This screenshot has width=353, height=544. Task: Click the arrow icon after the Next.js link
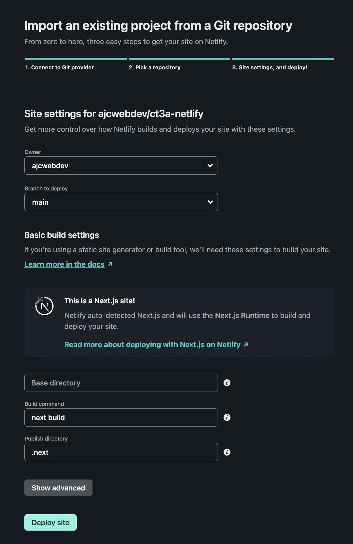pos(246,344)
